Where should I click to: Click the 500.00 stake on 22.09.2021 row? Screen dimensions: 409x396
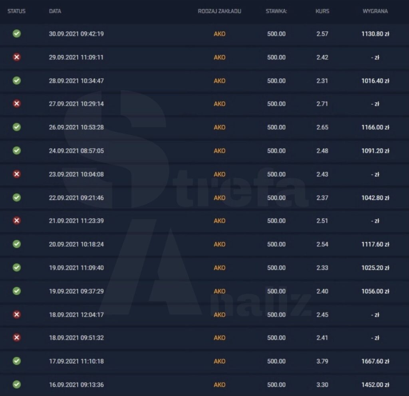tap(276, 198)
